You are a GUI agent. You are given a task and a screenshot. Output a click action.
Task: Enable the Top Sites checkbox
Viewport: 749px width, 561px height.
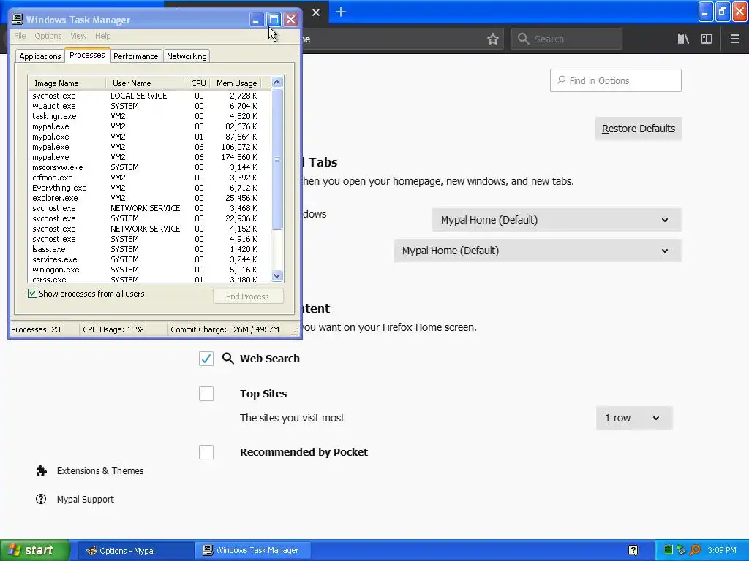coord(206,394)
